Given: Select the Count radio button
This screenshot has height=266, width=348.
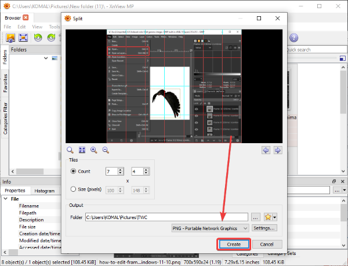Looking at the screenshot, I should click(74, 171).
